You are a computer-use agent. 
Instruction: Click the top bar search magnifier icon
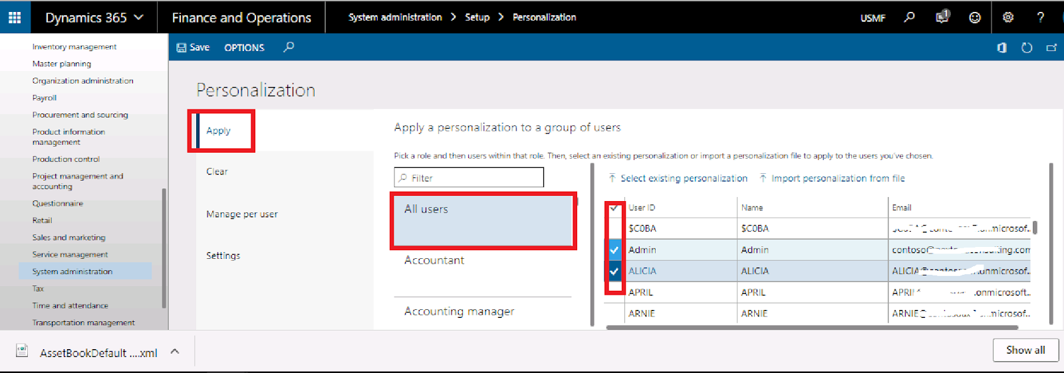910,17
